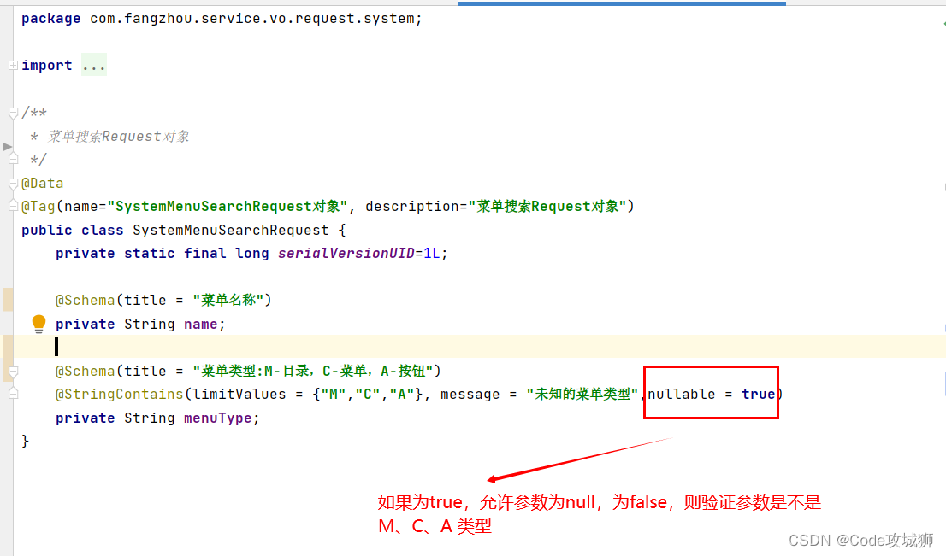
Task: Click the closing brace of the class
Action: 26,441
